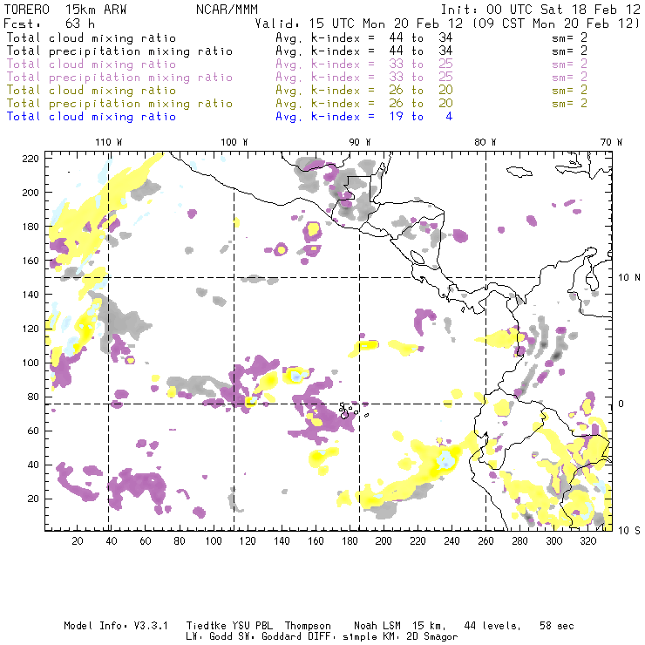The width and height of the screenshot is (645, 645).
Task: Click the 'Init: 00 UTC Sat 18 Feb 12' text
Action: tap(540, 9)
